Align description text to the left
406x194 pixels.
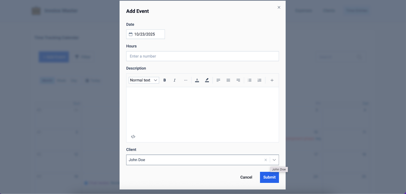click(x=218, y=80)
